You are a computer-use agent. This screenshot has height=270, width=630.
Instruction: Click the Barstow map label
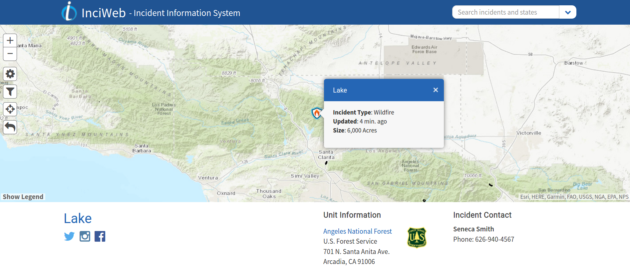pyautogui.click(x=573, y=63)
